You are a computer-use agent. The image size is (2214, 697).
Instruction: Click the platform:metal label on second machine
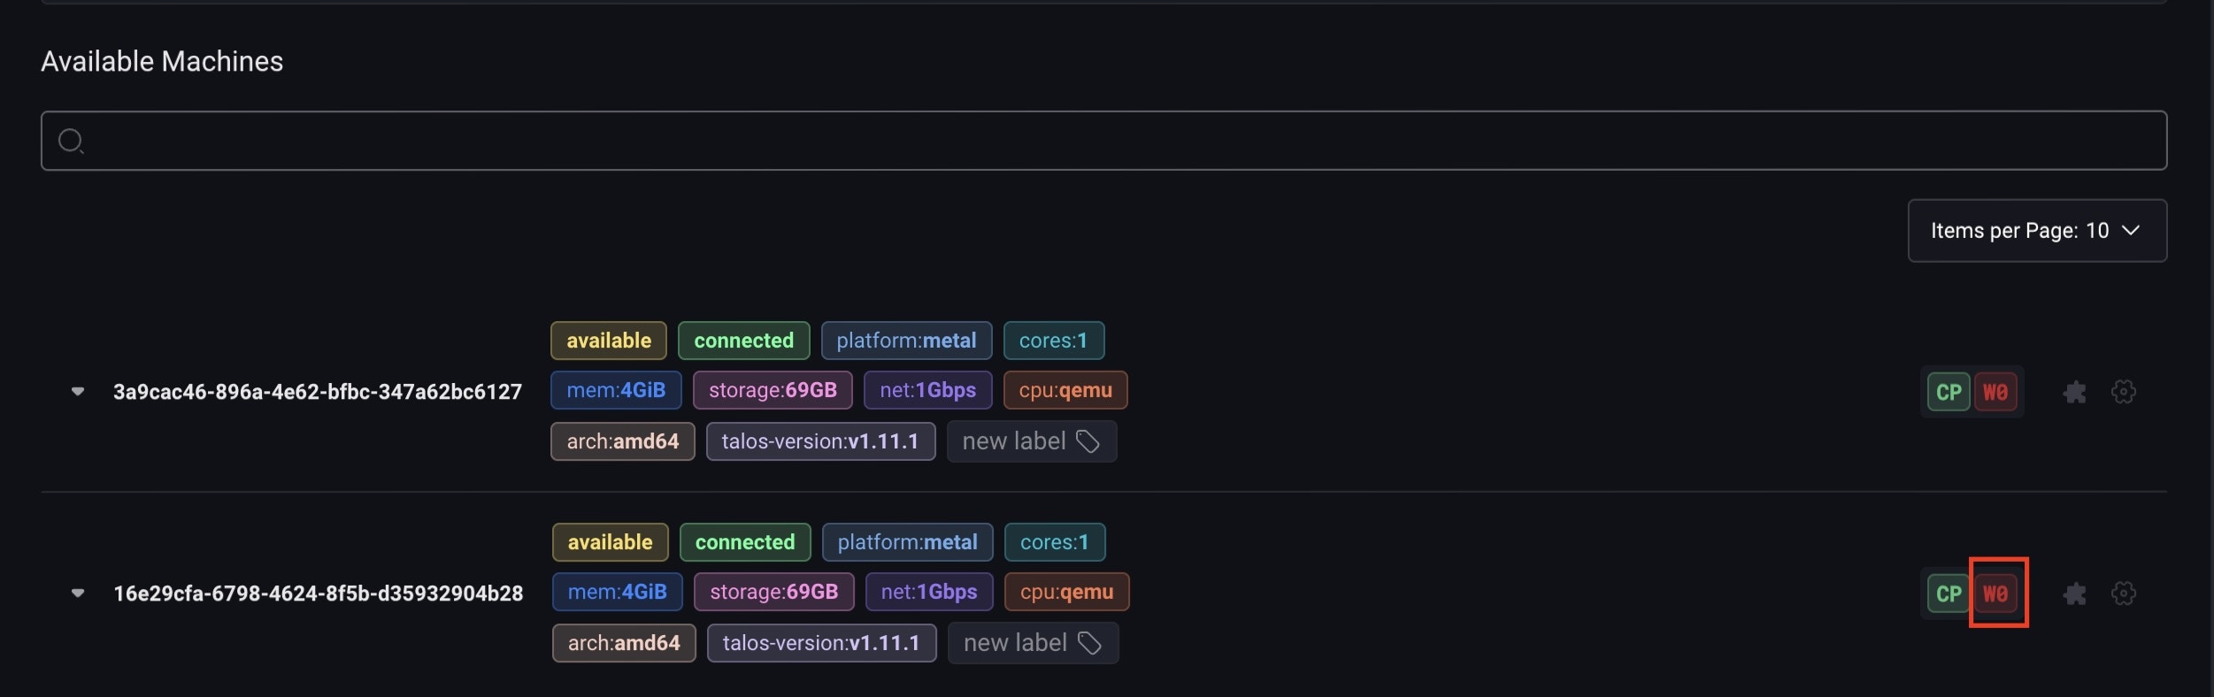click(x=908, y=542)
